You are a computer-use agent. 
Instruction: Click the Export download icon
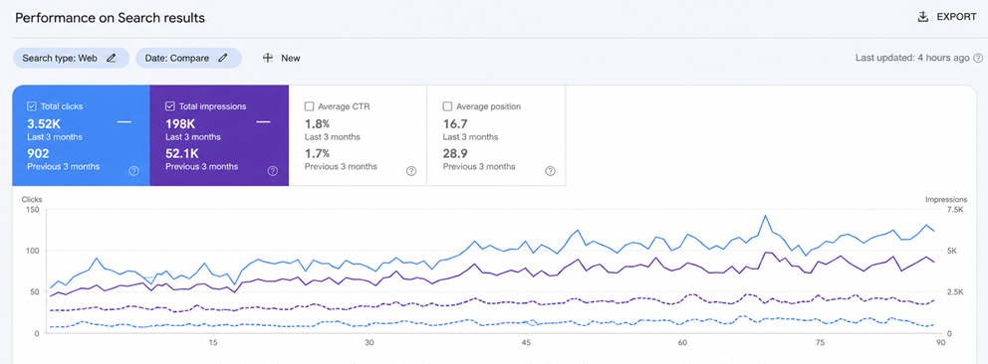[923, 17]
